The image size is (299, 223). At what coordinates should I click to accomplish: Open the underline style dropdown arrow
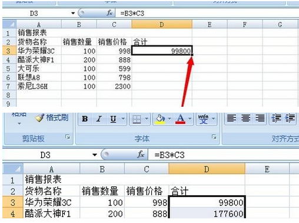point(123,119)
